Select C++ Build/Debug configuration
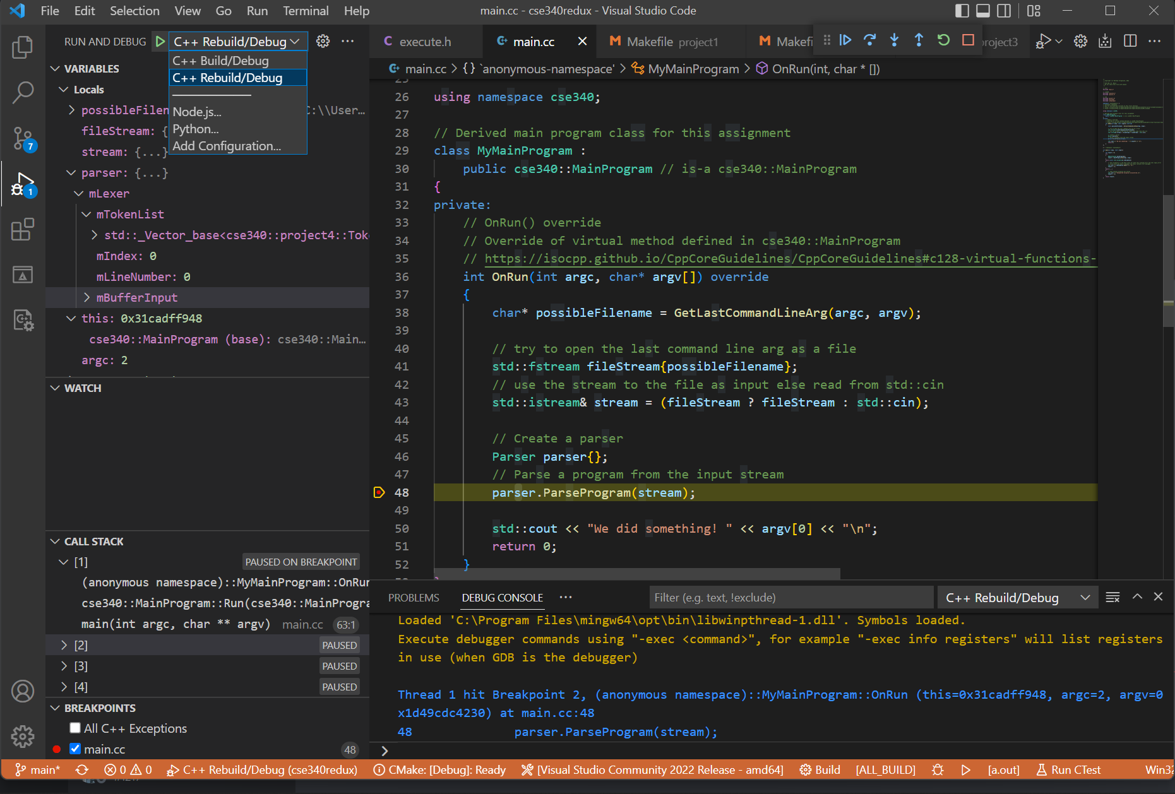The image size is (1175, 794). click(238, 61)
